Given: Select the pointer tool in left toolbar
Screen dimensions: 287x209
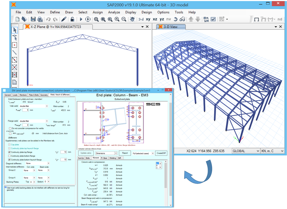Looking at the screenshot, I should point(15,30).
